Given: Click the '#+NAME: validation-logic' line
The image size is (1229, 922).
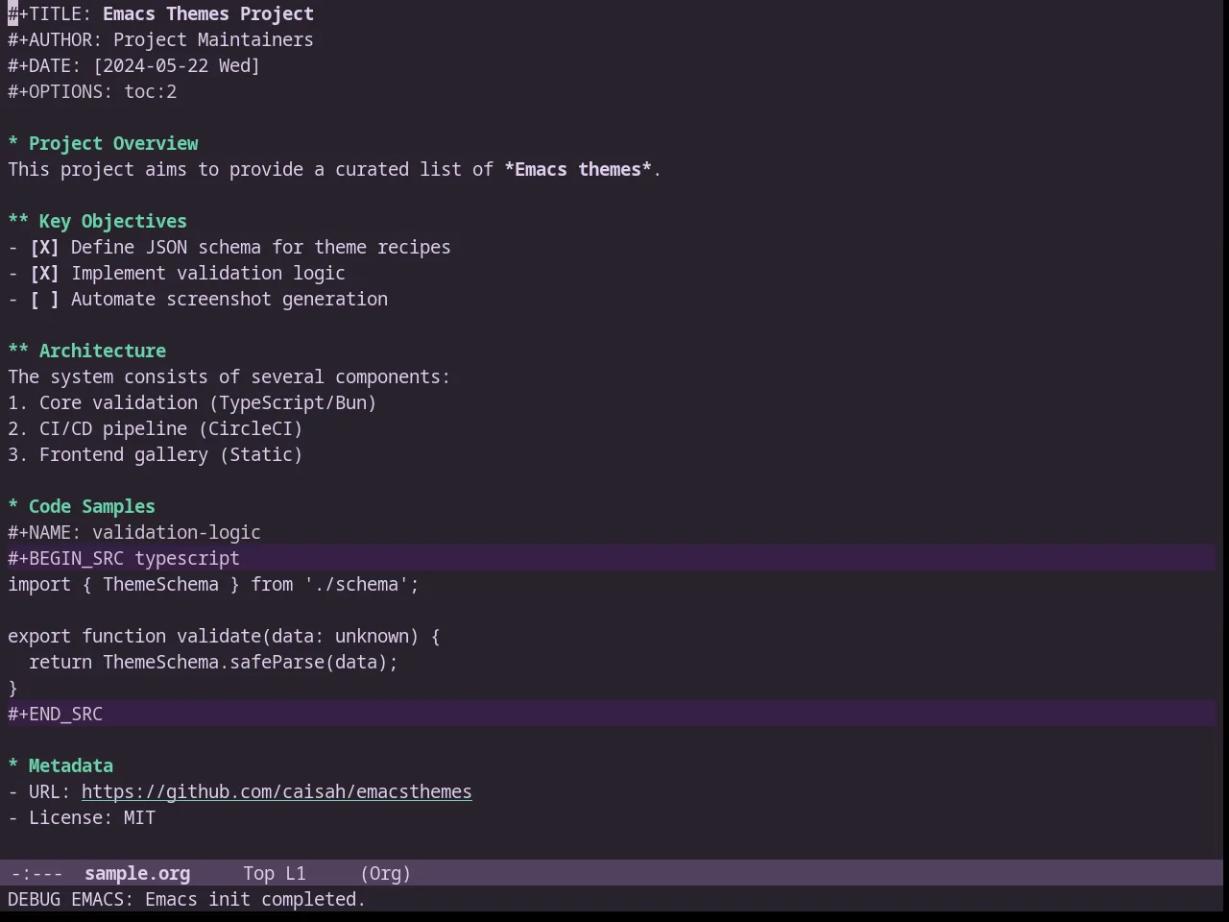Looking at the screenshot, I should point(134,532).
